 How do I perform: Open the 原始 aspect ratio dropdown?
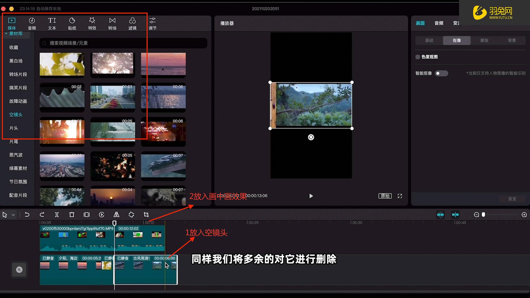385,196
